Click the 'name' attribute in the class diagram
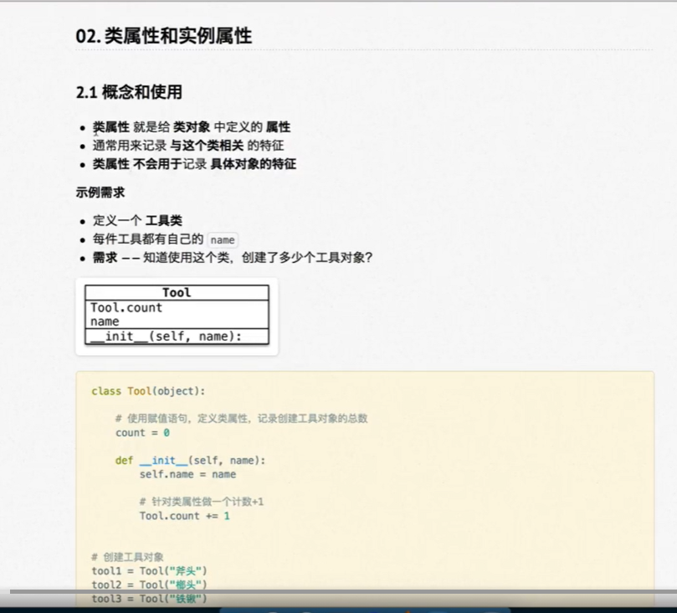This screenshot has height=613, width=677. (x=105, y=322)
